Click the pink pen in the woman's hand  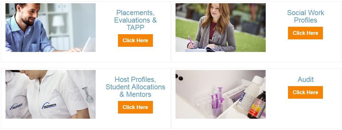[x=191, y=41]
